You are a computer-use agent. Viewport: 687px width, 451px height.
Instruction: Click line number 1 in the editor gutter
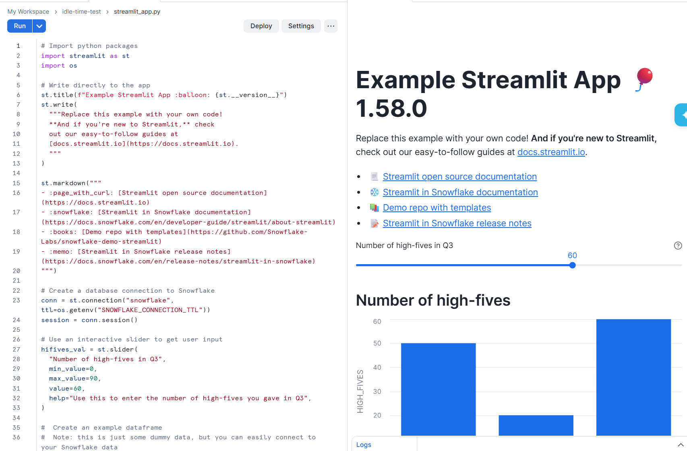tap(18, 46)
